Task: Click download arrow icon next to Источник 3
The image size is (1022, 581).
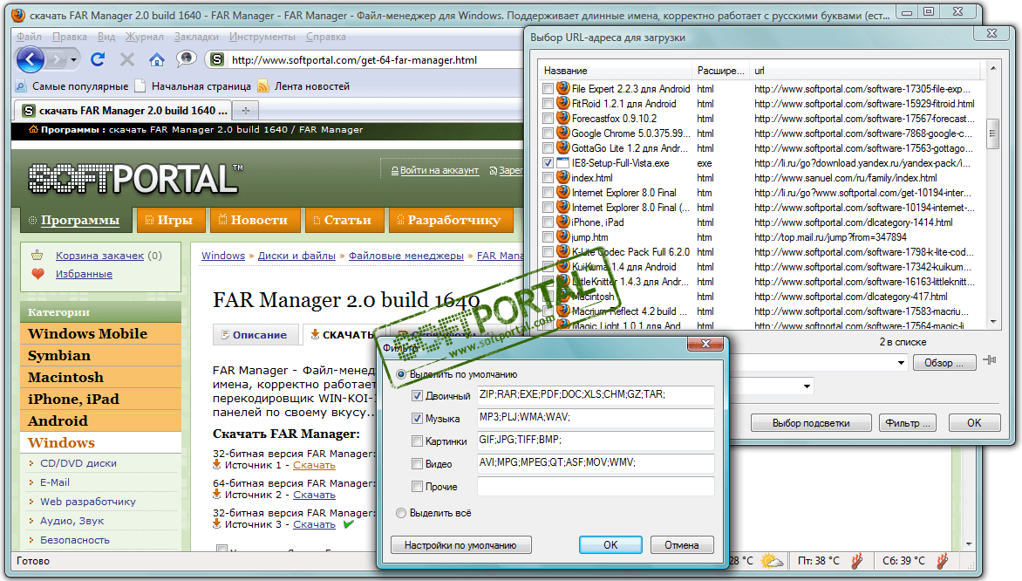Action: [217, 523]
